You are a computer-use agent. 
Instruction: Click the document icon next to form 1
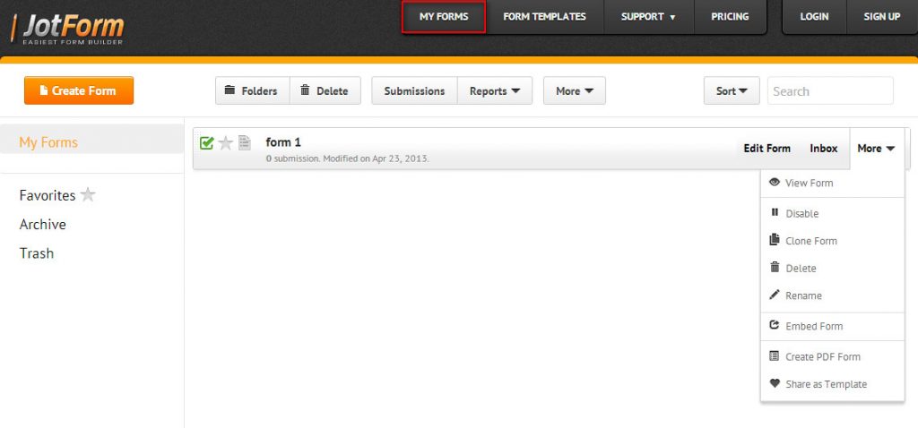244,143
